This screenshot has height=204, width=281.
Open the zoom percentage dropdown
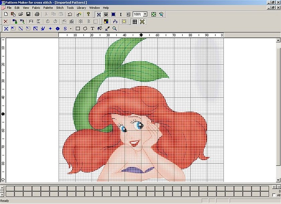point(145,14)
